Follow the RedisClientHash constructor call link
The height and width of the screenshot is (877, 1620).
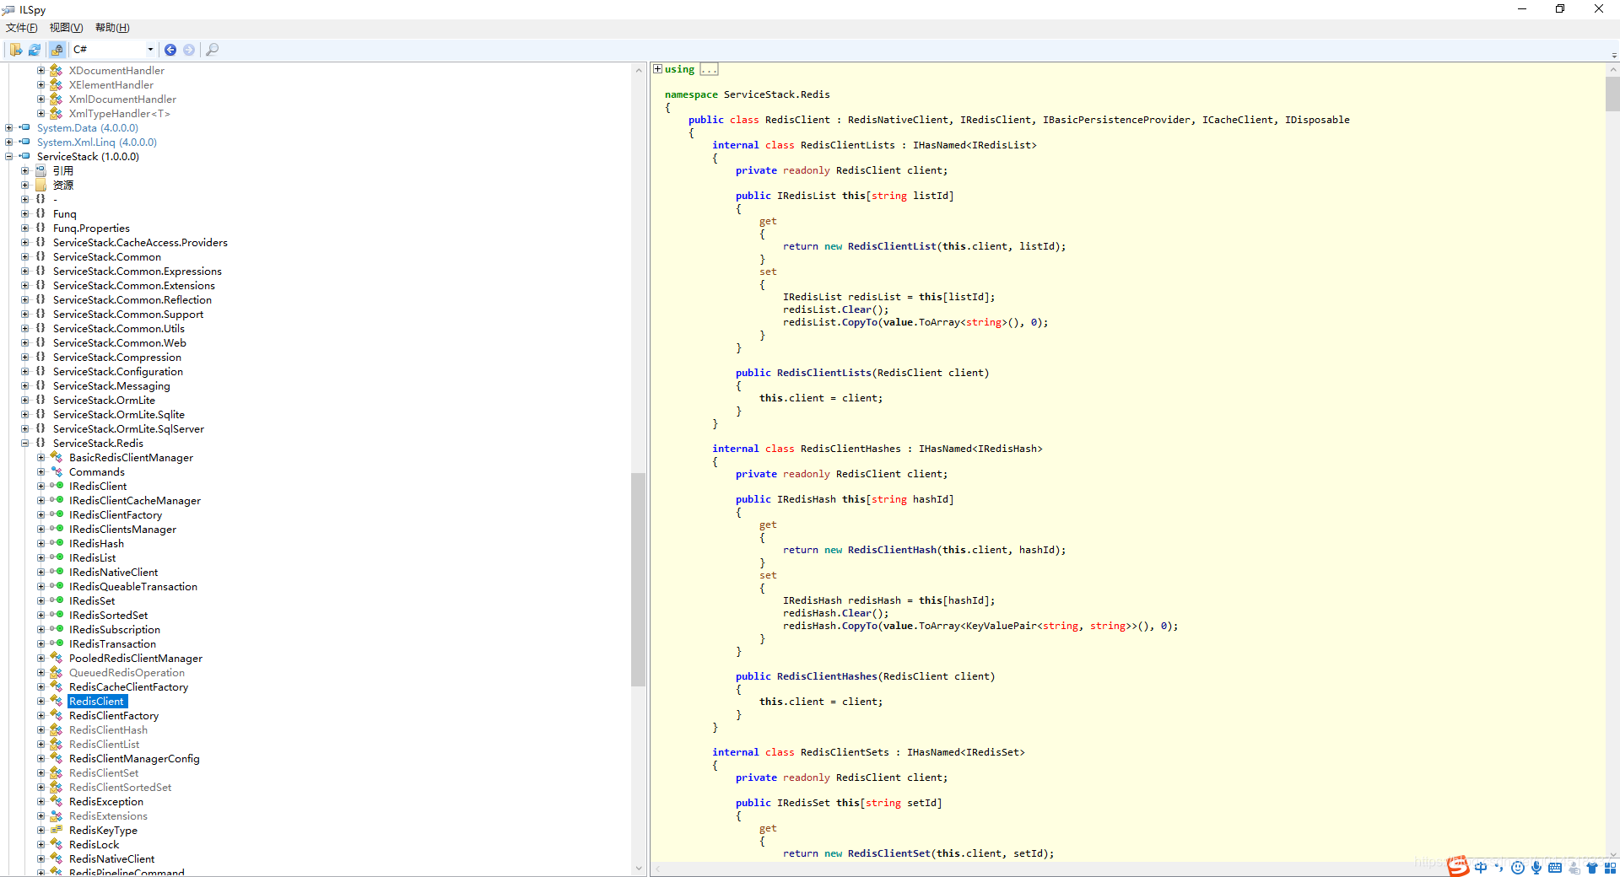[x=892, y=550]
